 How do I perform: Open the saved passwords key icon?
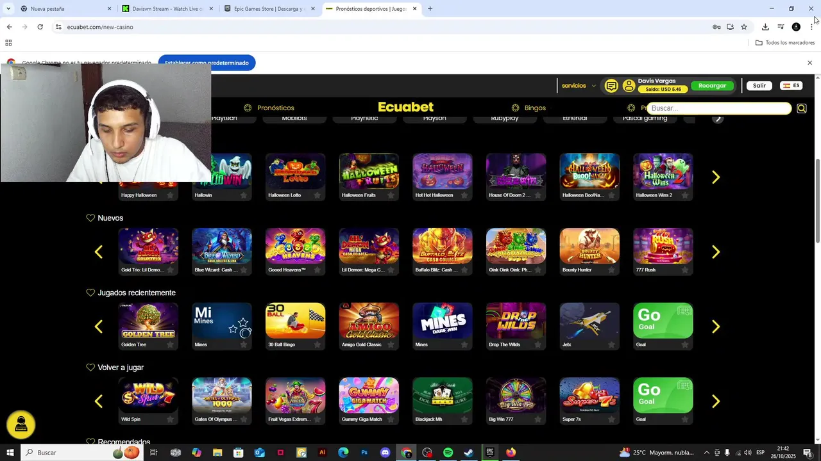click(x=716, y=27)
